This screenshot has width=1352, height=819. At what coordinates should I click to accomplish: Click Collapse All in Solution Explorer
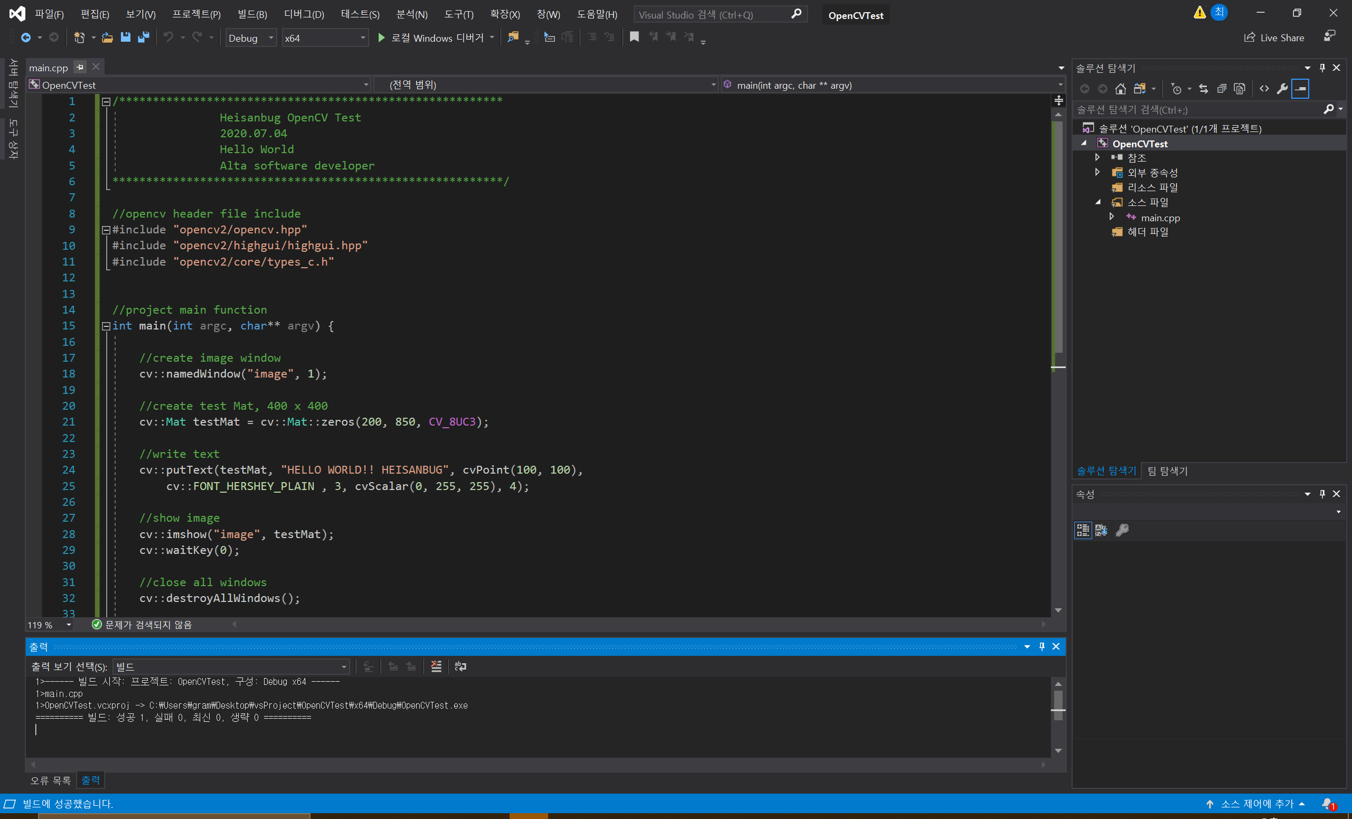(x=1222, y=89)
